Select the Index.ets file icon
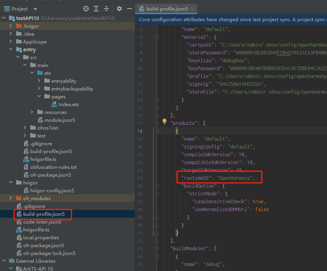 point(54,105)
